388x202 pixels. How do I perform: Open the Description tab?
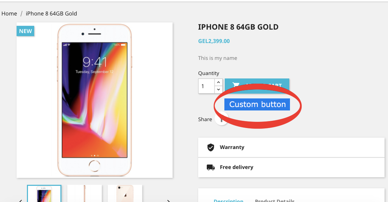coord(229,200)
